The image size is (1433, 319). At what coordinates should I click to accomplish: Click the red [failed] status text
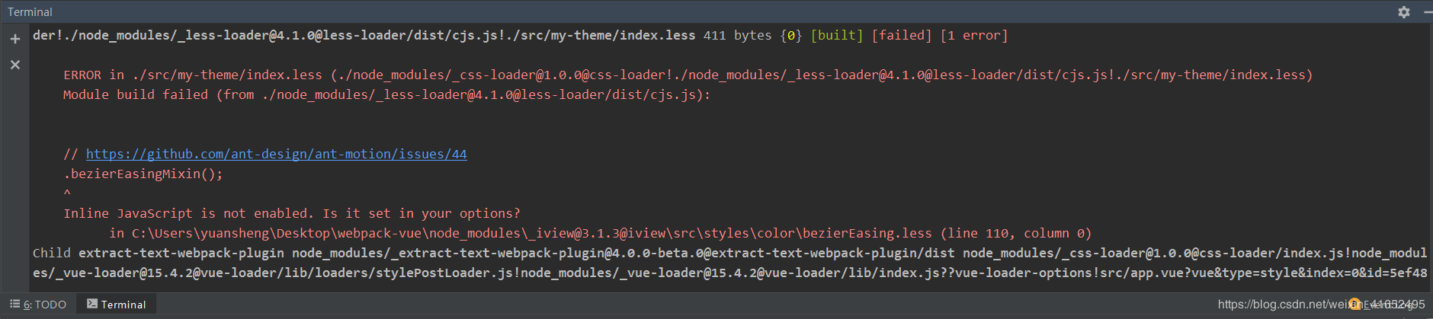(x=901, y=35)
